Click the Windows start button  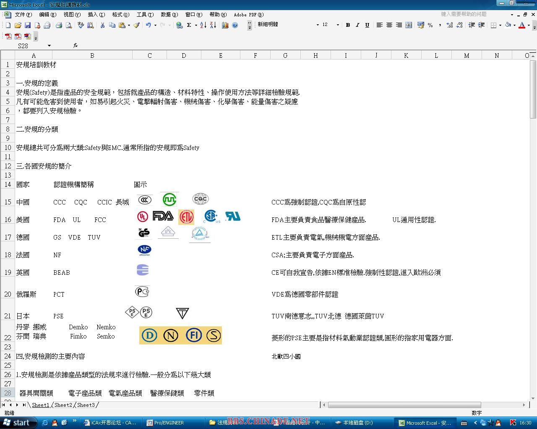click(18, 423)
